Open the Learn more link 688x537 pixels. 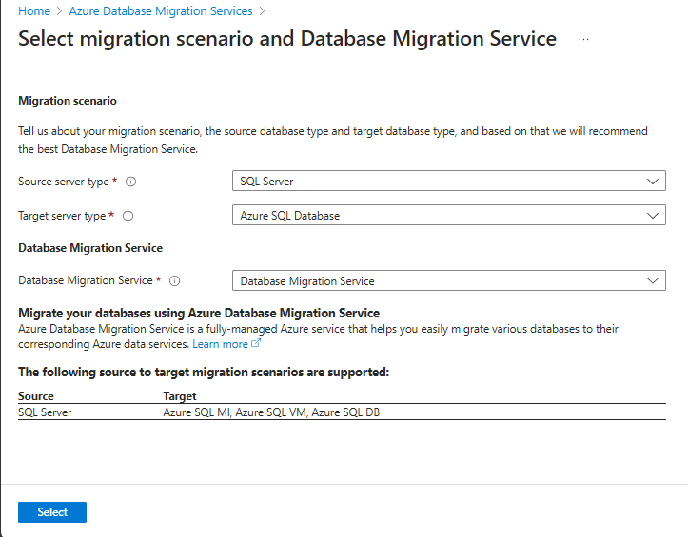[220, 344]
